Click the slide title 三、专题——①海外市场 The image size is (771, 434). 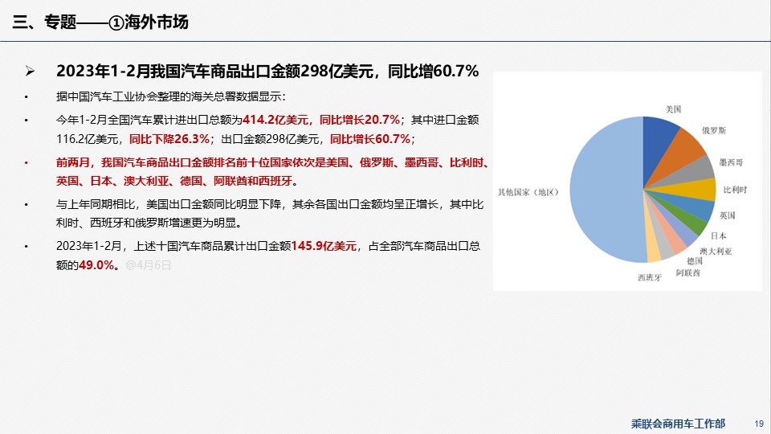(101, 23)
